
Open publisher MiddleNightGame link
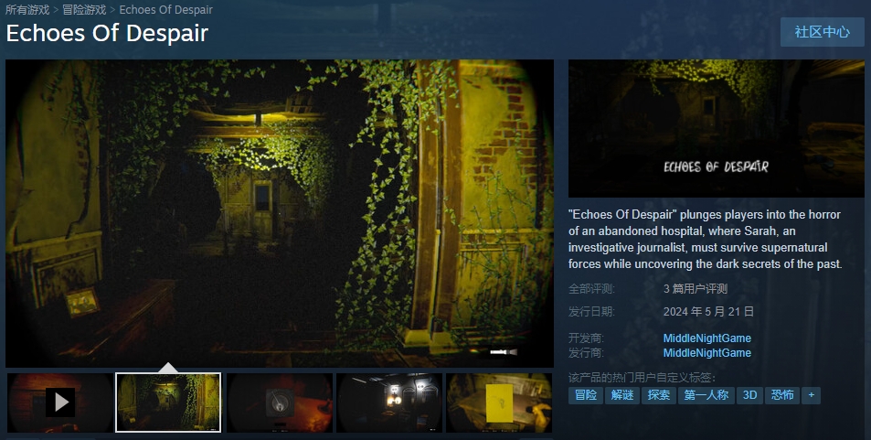pos(707,353)
